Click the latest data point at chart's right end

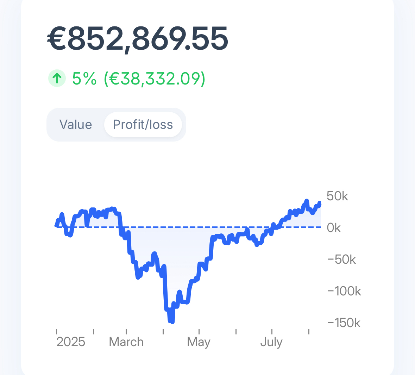(320, 203)
